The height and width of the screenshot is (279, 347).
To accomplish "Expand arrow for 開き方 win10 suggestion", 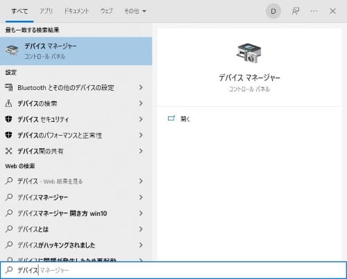I will (141, 213).
